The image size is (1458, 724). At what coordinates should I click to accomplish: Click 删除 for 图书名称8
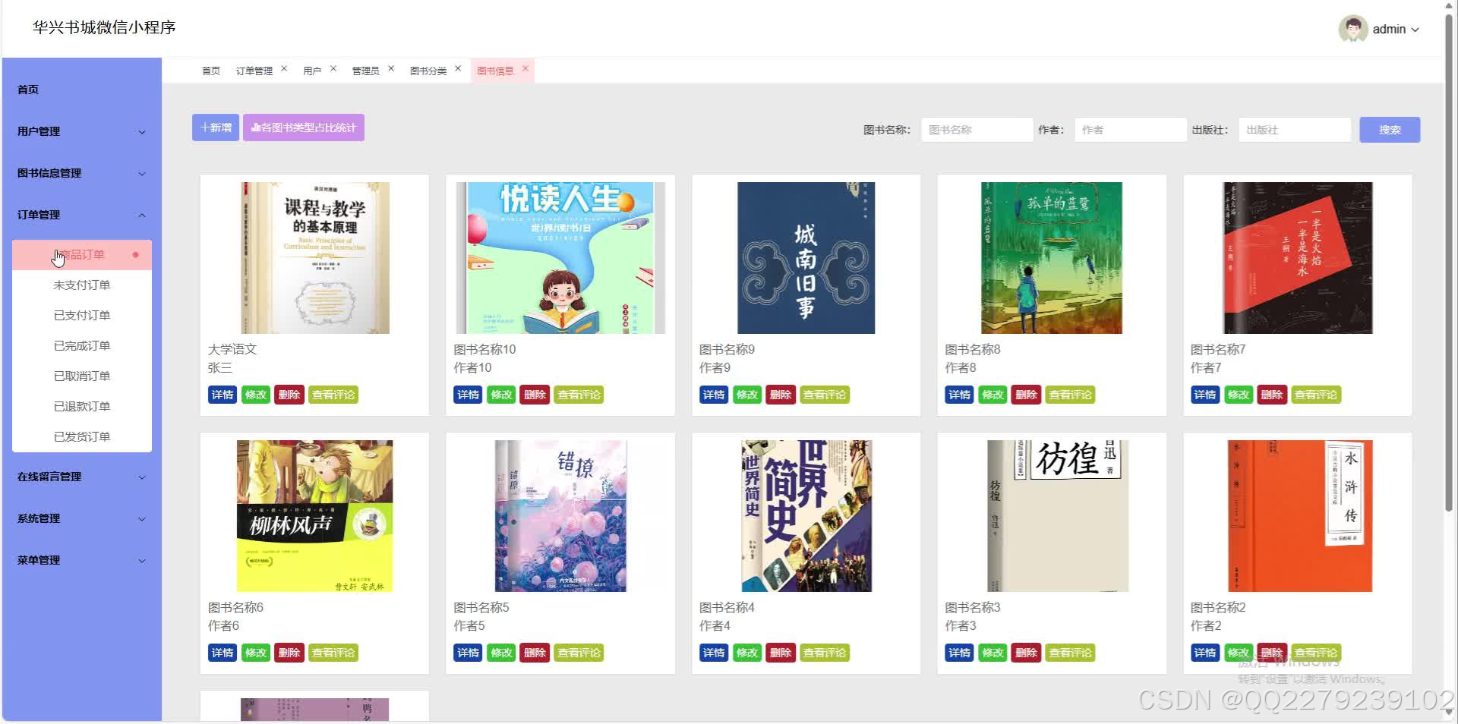pos(1026,395)
